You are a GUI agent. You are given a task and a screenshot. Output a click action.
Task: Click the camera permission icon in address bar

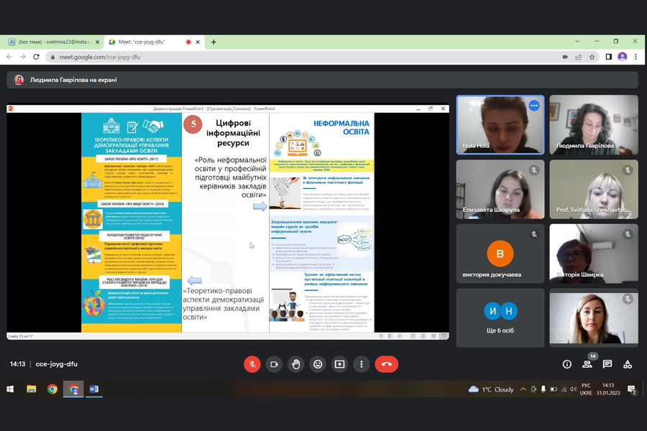click(565, 57)
